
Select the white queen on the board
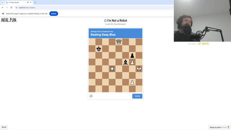click(x=119, y=42)
